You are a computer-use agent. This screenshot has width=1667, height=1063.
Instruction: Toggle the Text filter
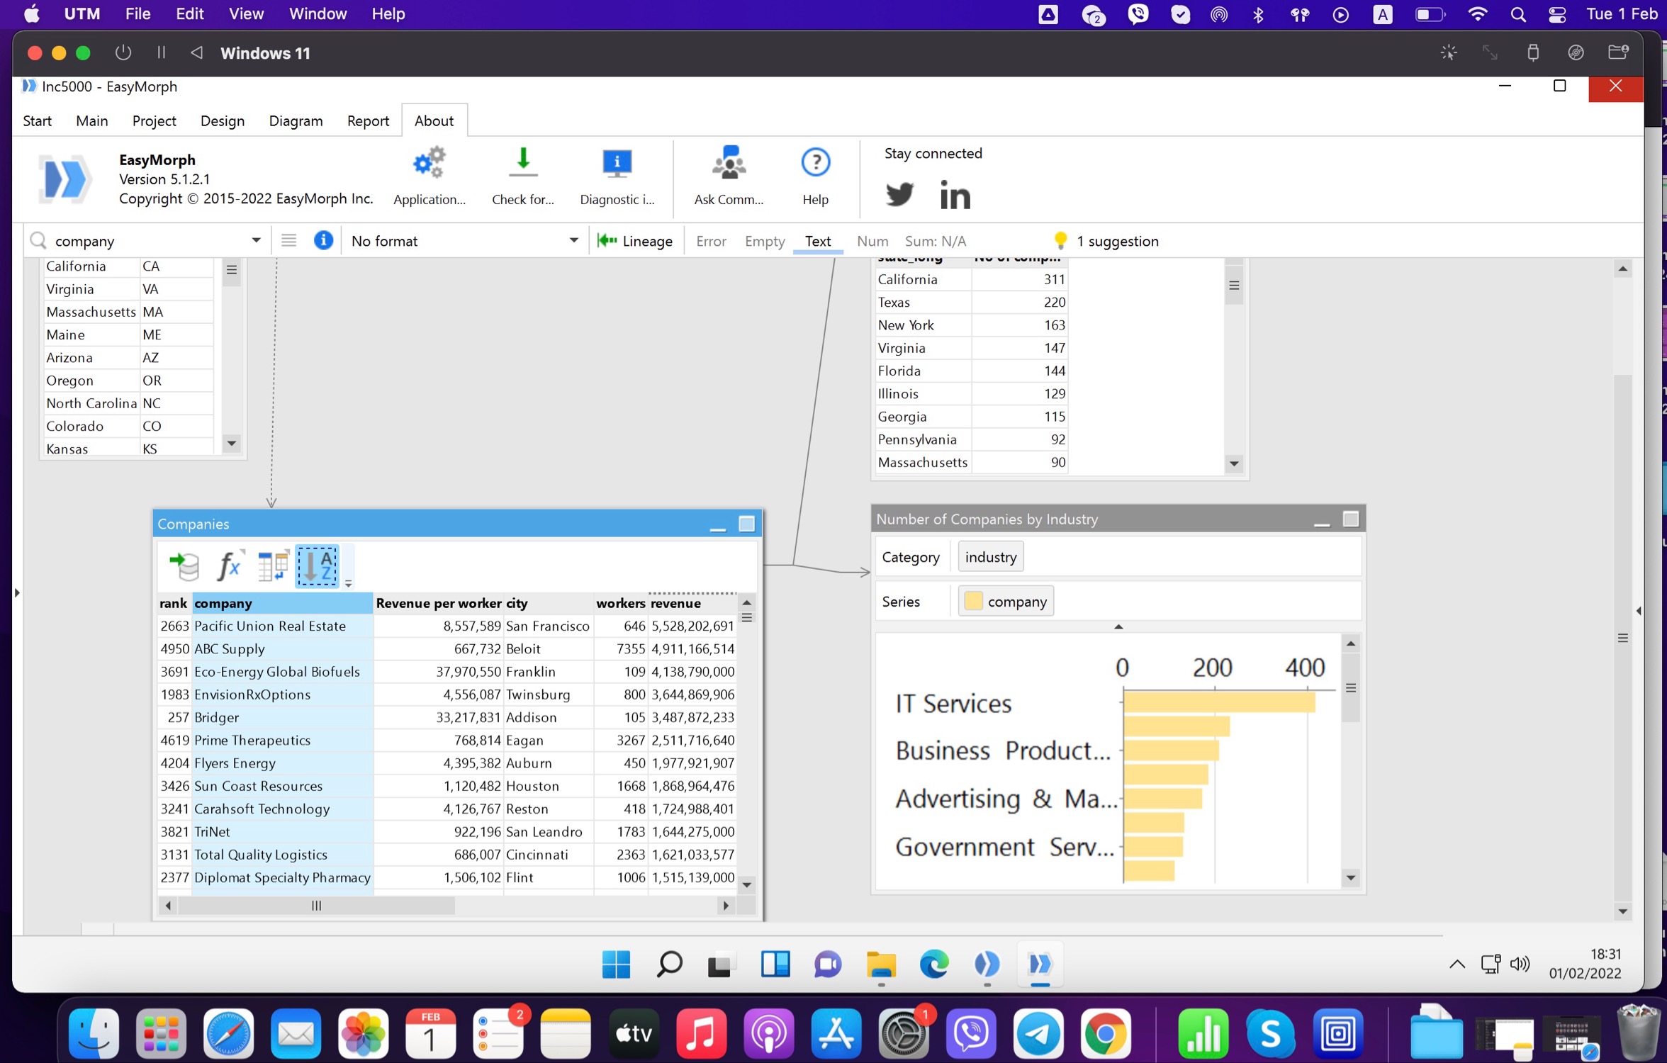click(x=817, y=241)
